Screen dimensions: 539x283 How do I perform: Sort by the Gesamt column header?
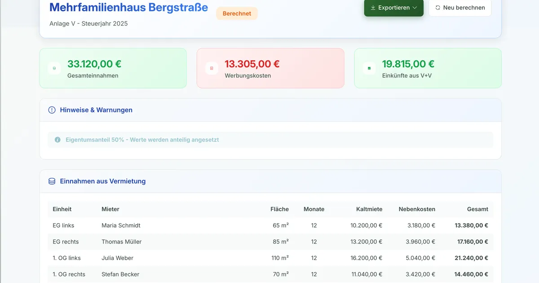click(477, 209)
